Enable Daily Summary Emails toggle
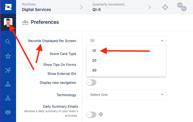Image resolution: width=193 pixels, height=122 pixels. [x=91, y=115]
